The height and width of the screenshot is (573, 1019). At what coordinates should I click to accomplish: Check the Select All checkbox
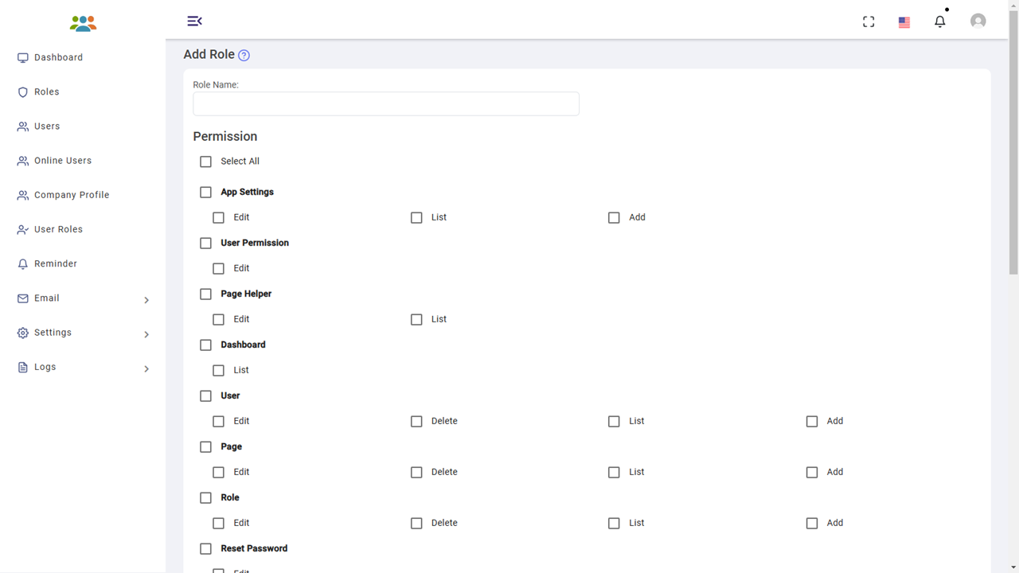pyautogui.click(x=206, y=162)
